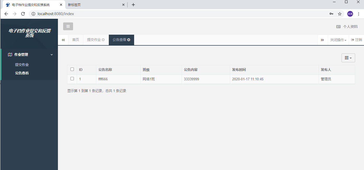The height and width of the screenshot is (170, 364).
Task: Click the 33339999 content cell
Action: pos(206,79)
